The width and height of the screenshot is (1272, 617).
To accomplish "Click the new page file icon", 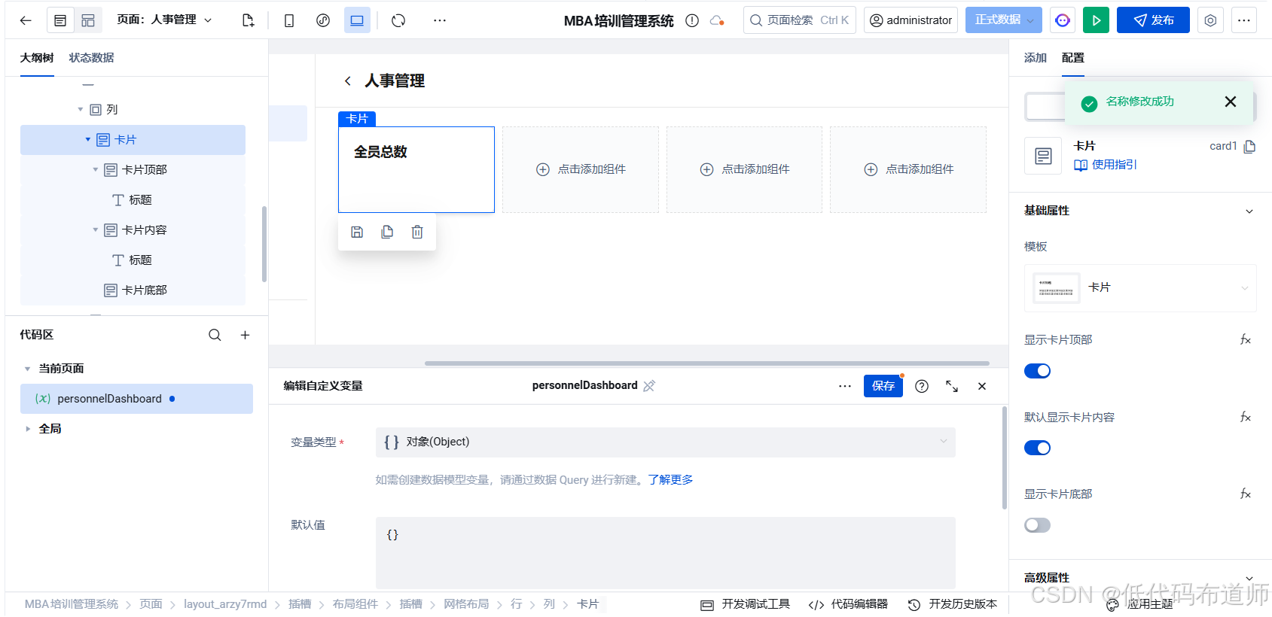I will [248, 20].
